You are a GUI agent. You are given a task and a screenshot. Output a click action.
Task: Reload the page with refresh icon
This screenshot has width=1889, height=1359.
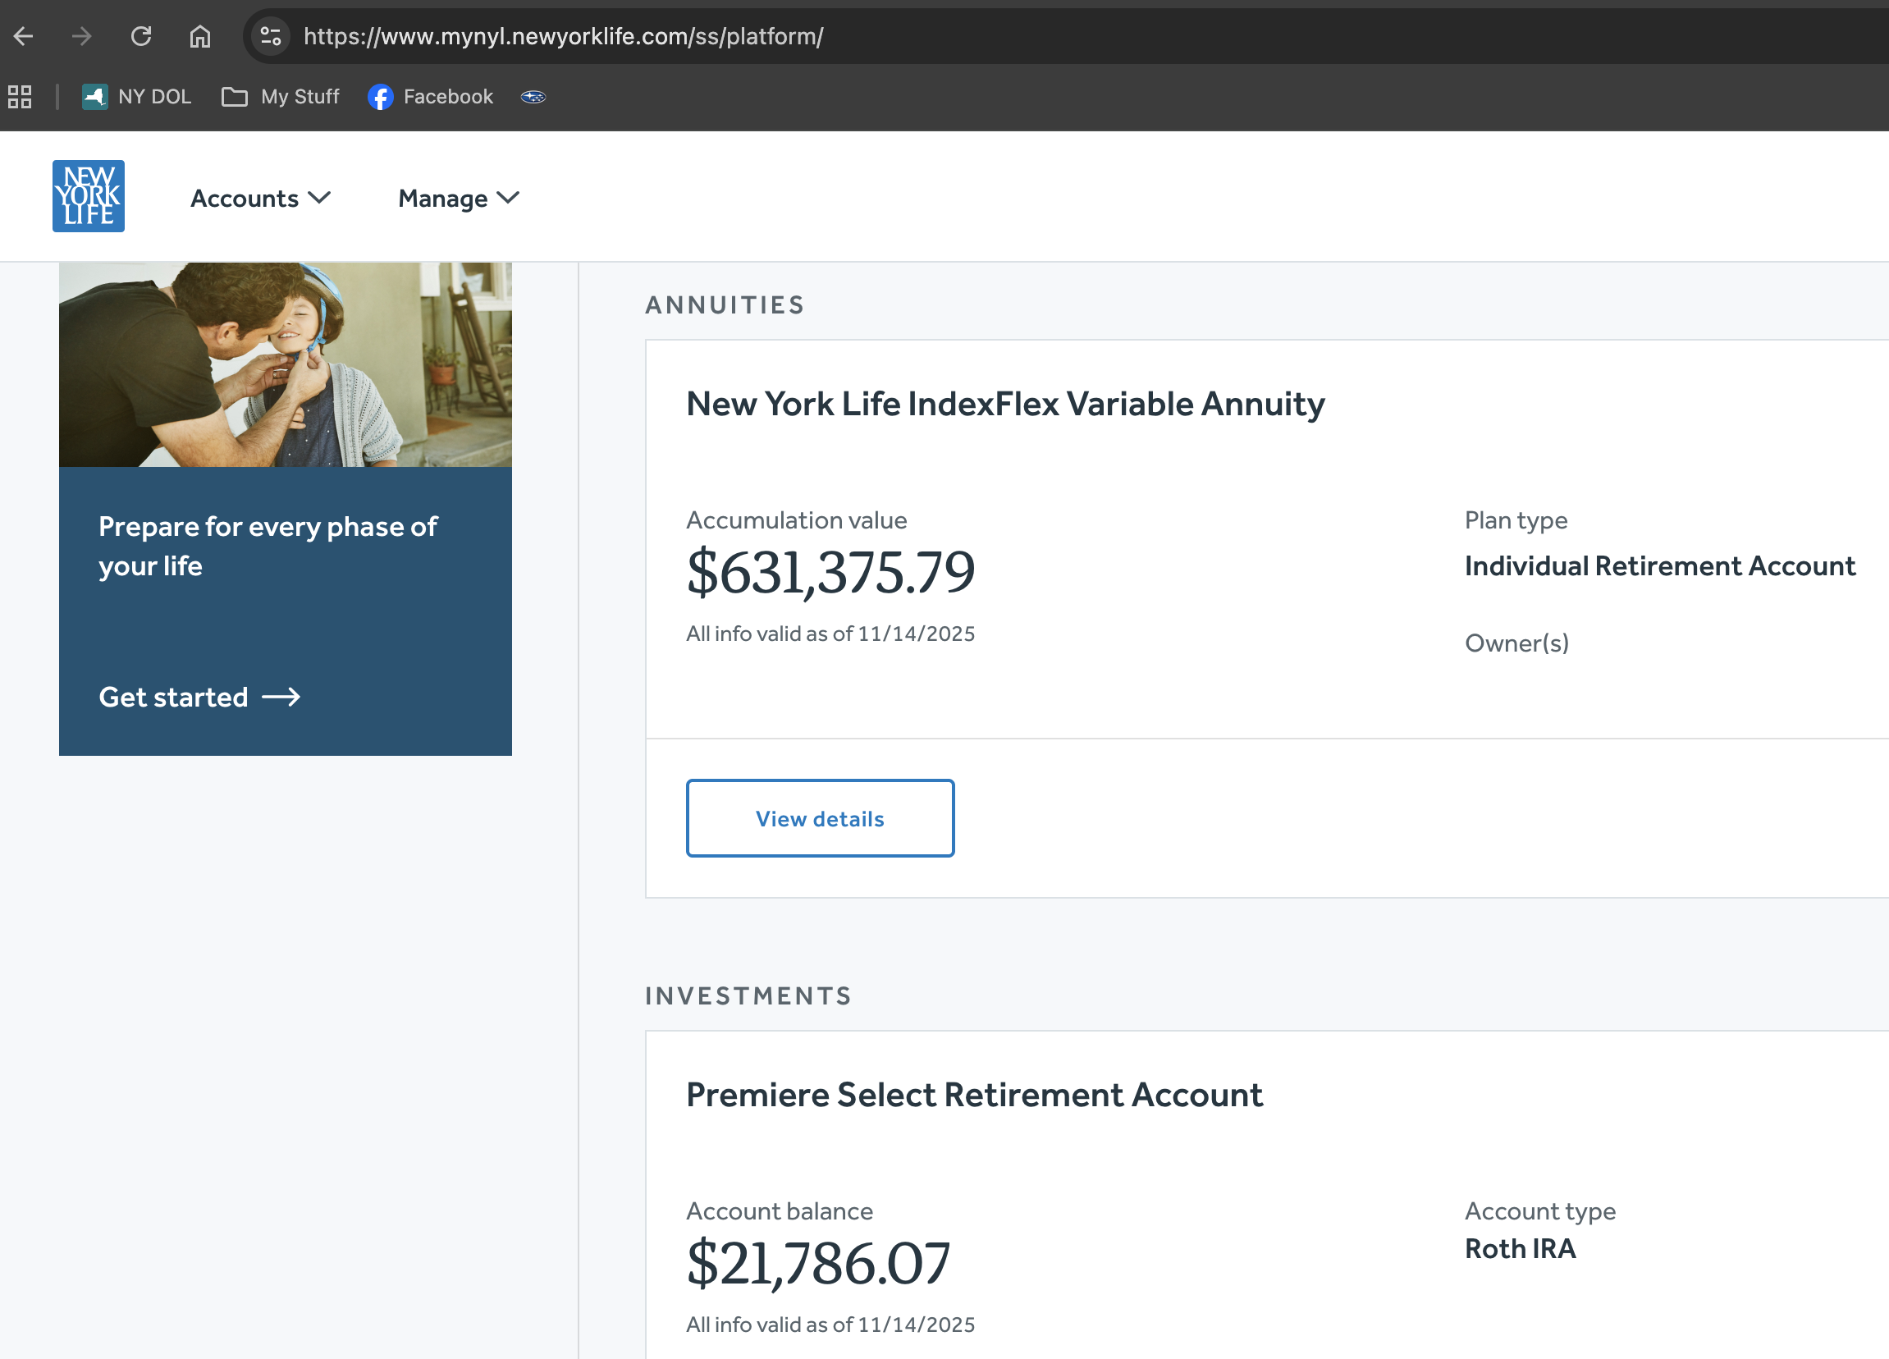(x=141, y=36)
